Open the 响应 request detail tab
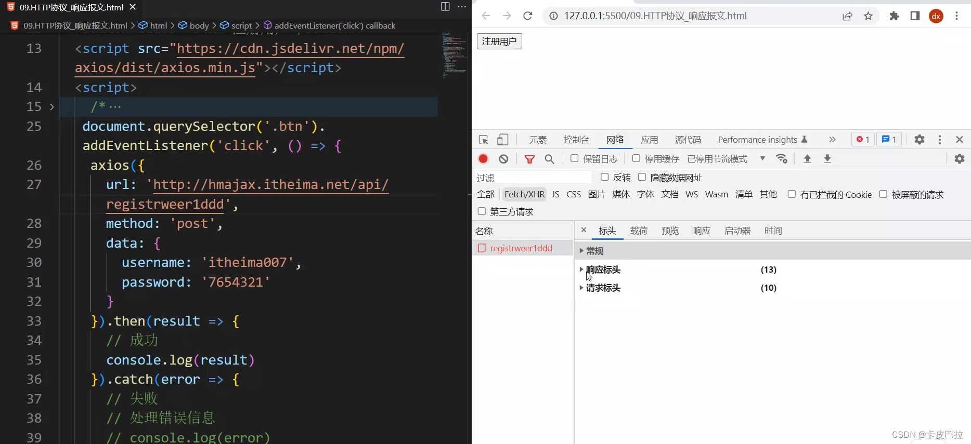The image size is (971, 444). point(702,231)
